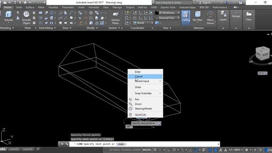Image resolution: width=272 pixels, height=153 pixels.
Task: Click the RIGHT face of the ViewCube
Action: [x=265, y=55]
